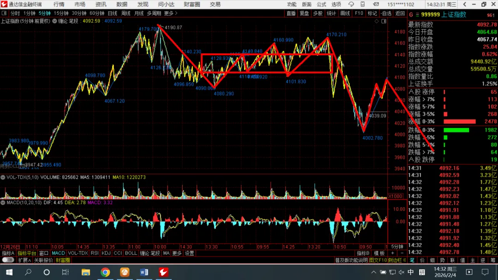This screenshot has width=498, height=280.
Task: Open Windows search from taskbar
Action: pyautogui.click(x=28, y=272)
